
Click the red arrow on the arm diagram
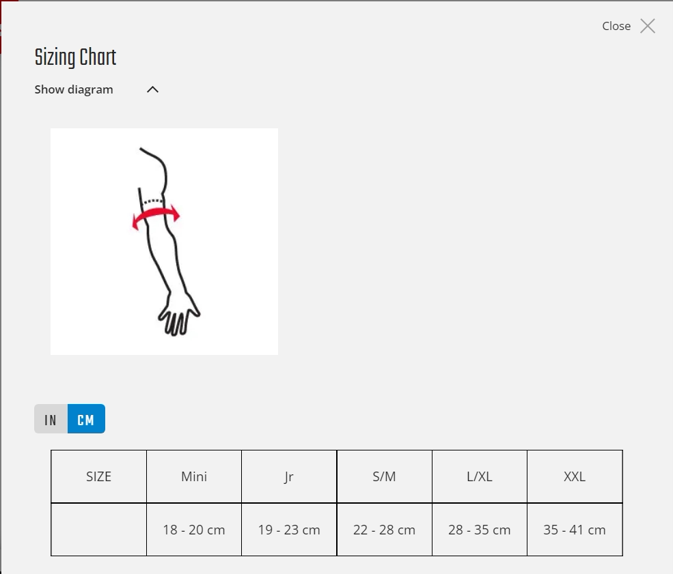tap(156, 217)
